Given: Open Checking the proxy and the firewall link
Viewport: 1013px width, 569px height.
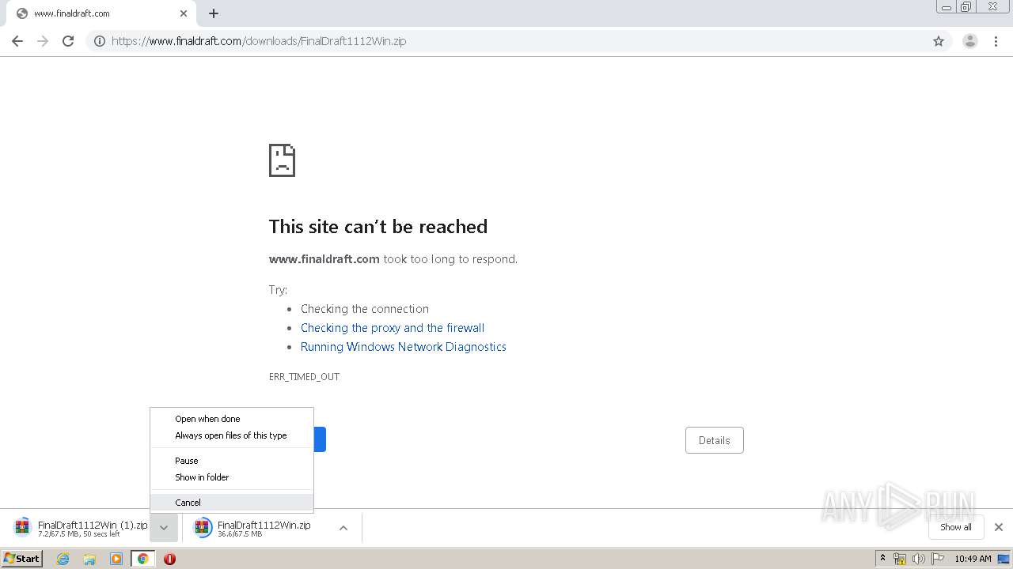Looking at the screenshot, I should point(393,328).
